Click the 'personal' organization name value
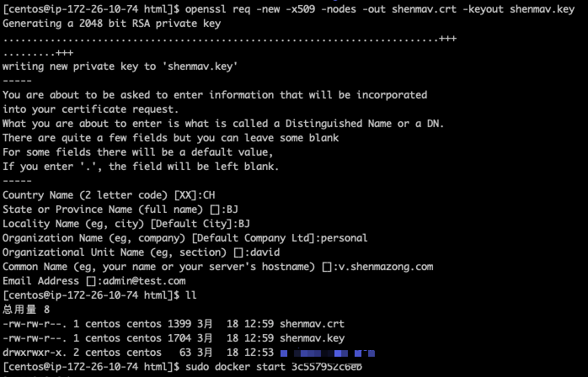 click(x=344, y=238)
